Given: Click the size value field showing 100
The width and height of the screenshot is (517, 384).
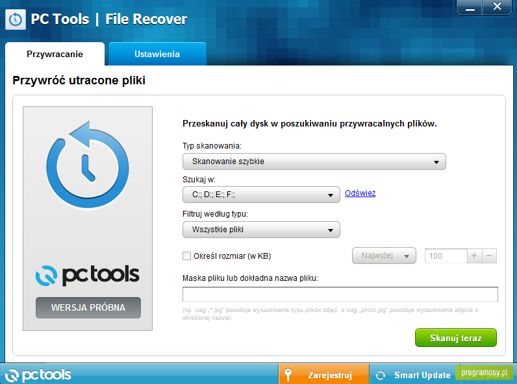Looking at the screenshot, I should [x=446, y=256].
